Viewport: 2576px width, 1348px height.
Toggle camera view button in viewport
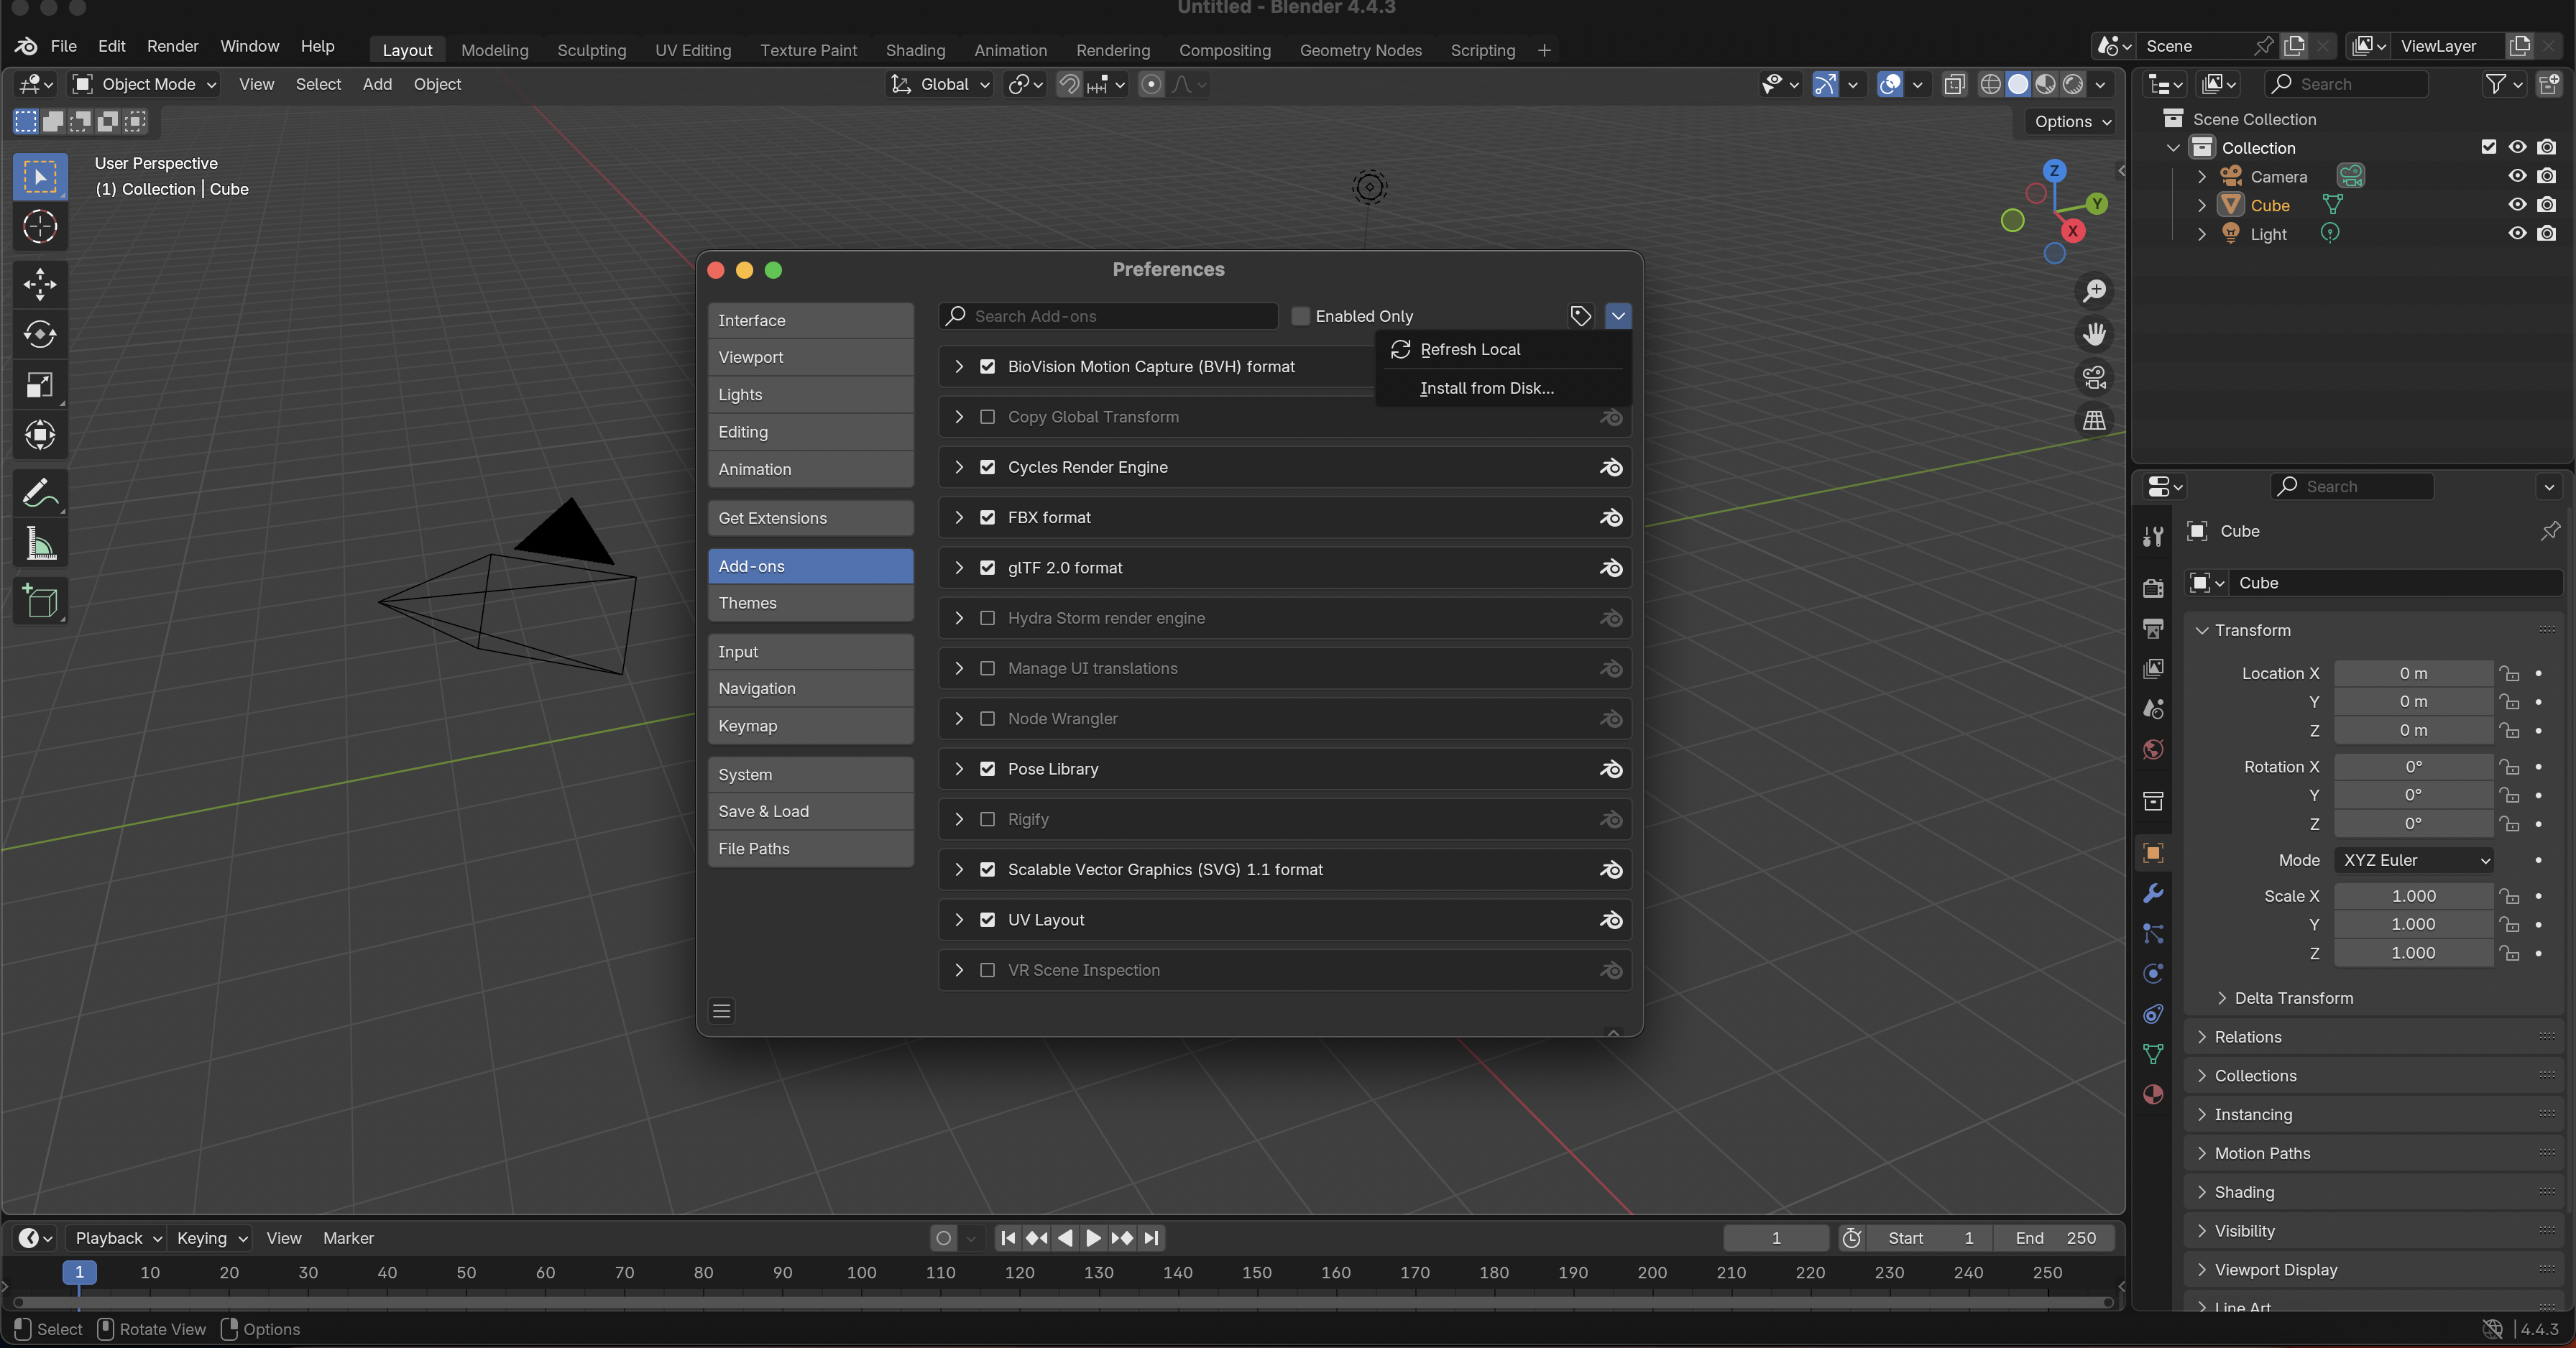(2094, 377)
